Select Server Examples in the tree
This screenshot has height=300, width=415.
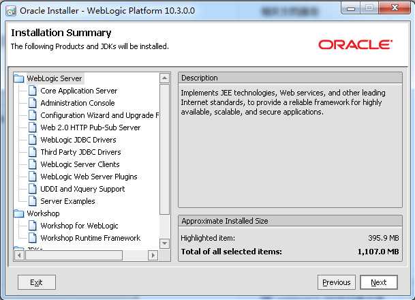click(x=67, y=201)
